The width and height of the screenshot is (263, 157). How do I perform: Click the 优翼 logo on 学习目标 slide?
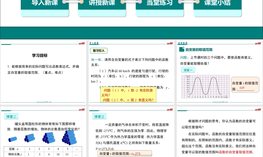pyautogui.click(x=81, y=43)
